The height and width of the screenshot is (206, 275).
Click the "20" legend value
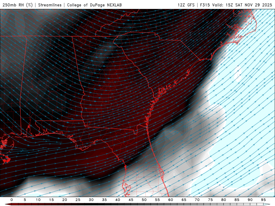click(x=65, y=200)
